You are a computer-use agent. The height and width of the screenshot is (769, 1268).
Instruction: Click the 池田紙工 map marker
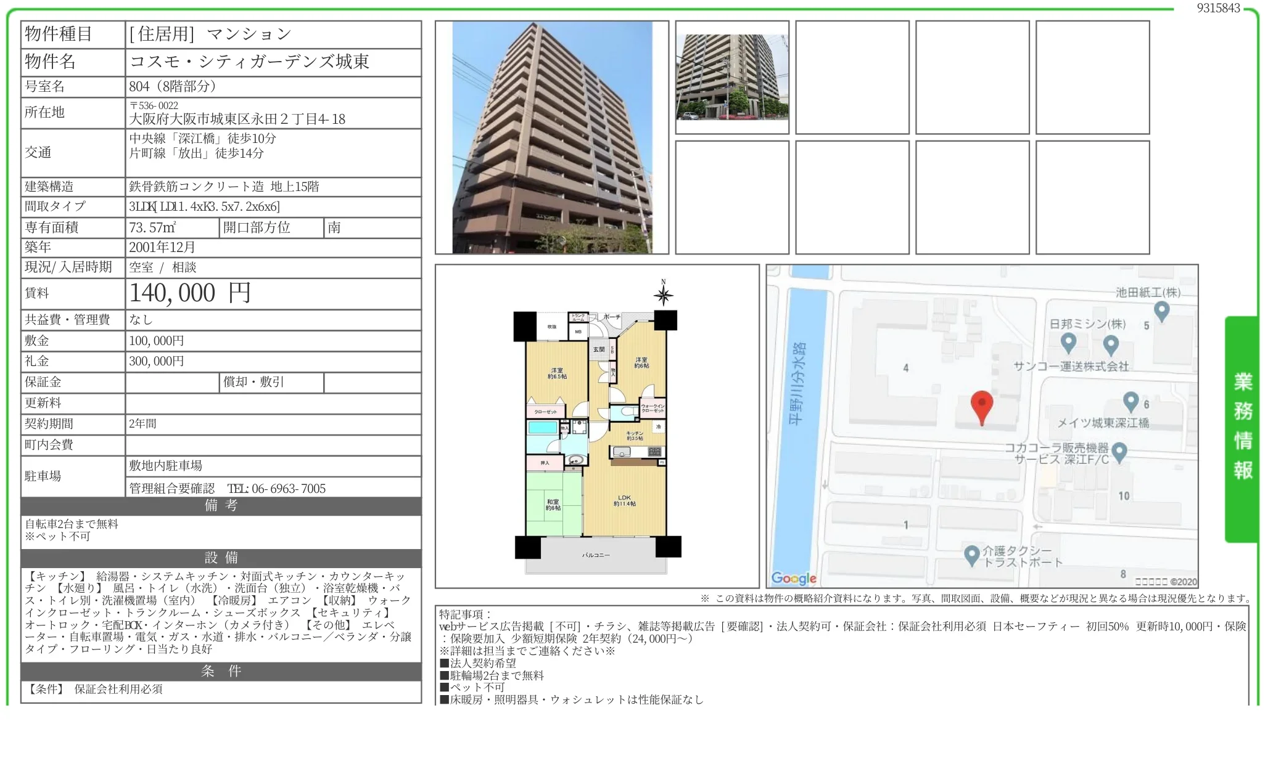click(1161, 311)
